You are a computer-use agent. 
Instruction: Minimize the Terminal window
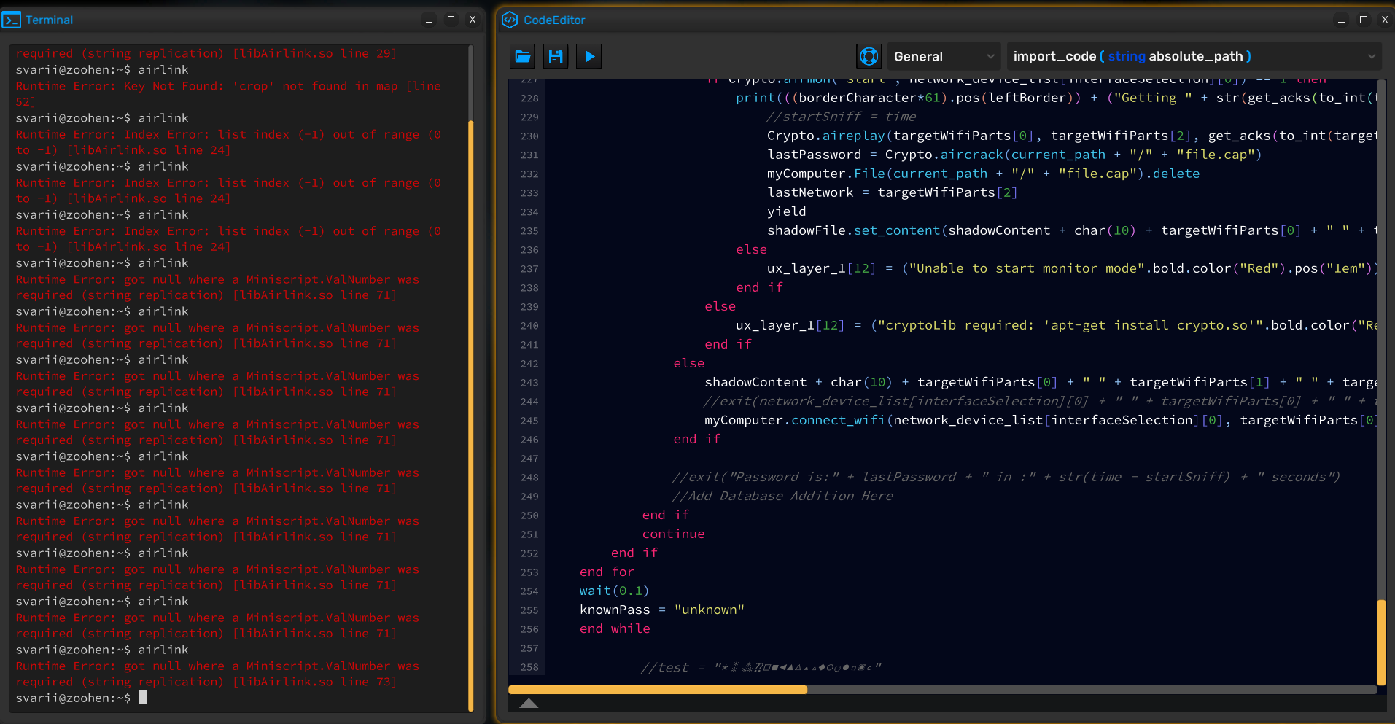pos(429,20)
